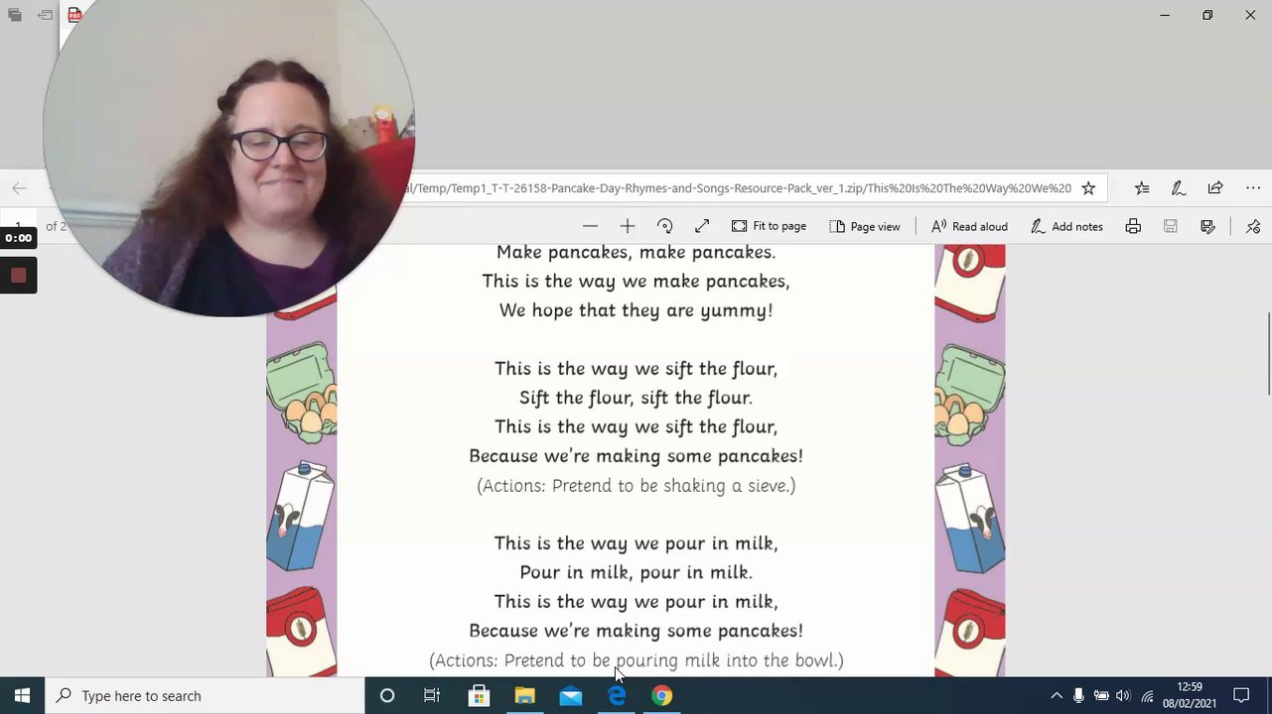
Task: Click the greyed-out Save icon
Action: pos(1171,226)
